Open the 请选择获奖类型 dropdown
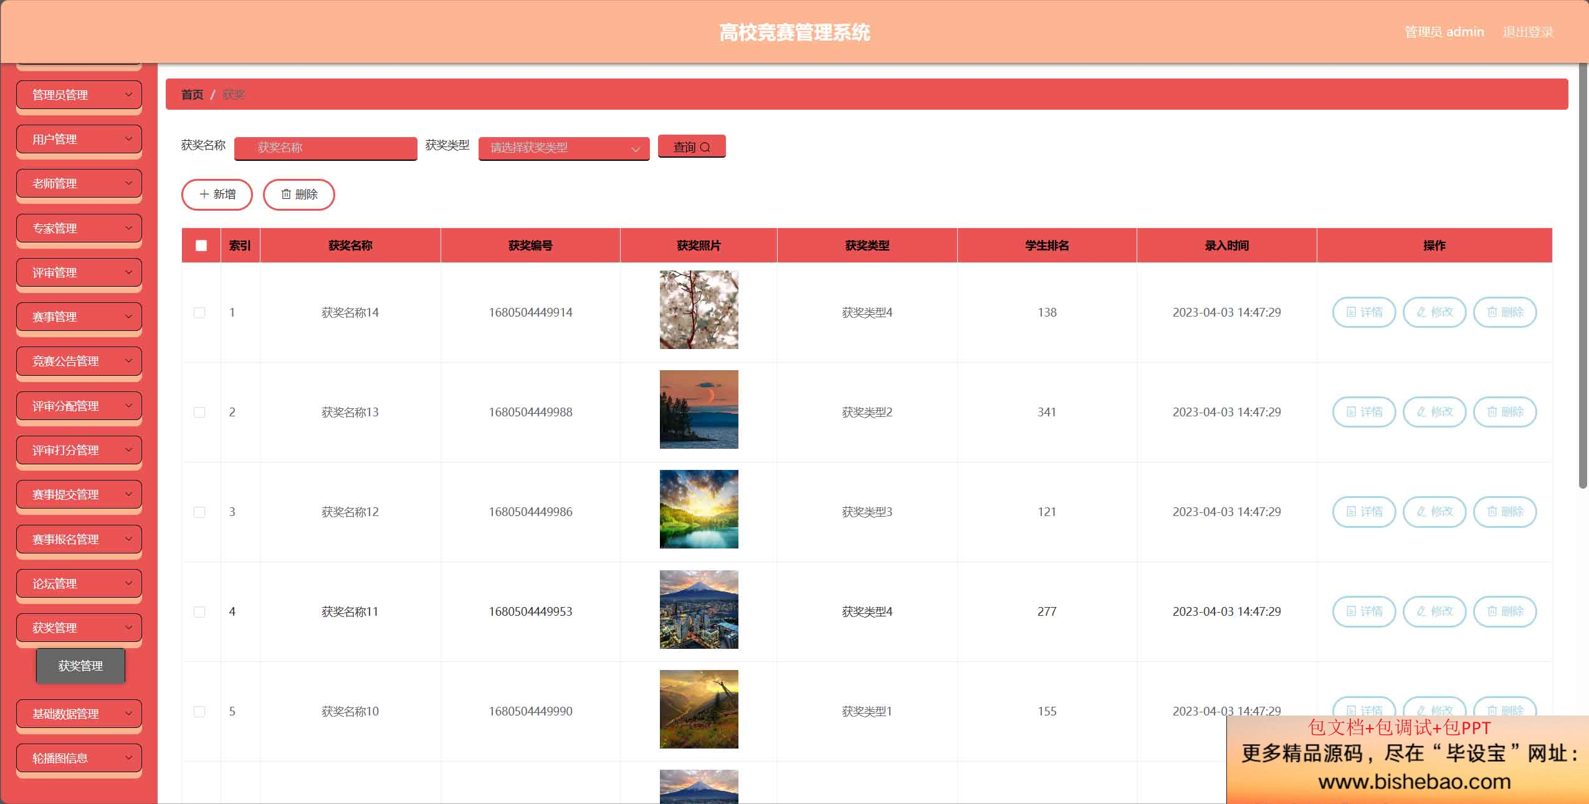The width and height of the screenshot is (1589, 804). (x=563, y=148)
